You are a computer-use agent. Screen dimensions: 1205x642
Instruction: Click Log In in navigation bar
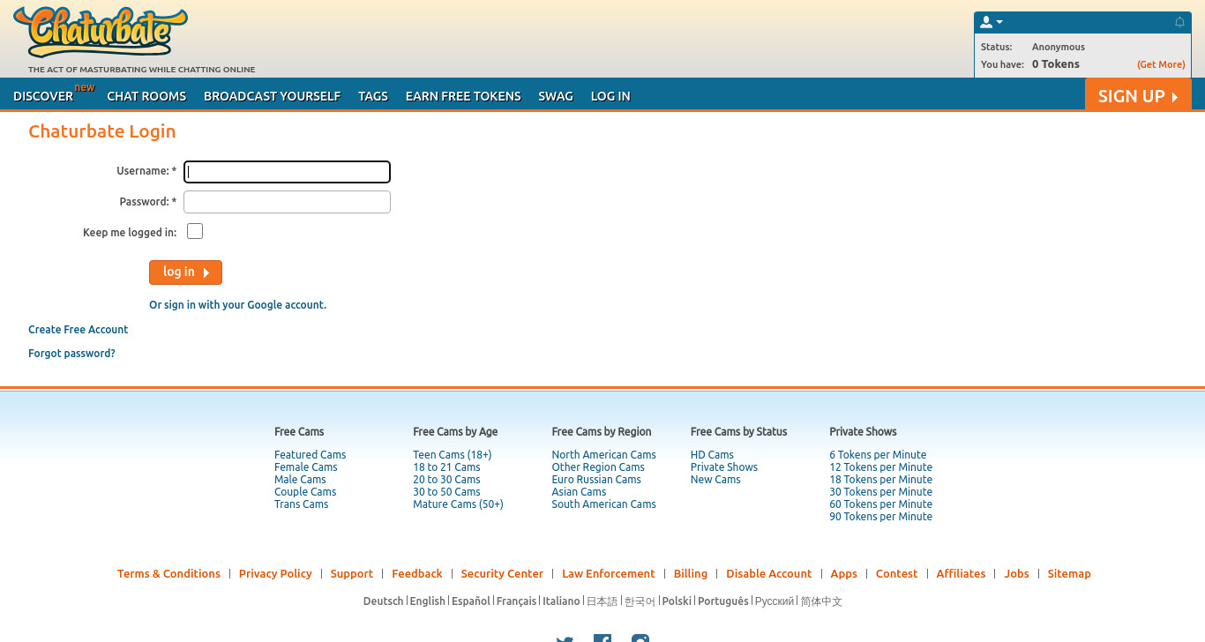[x=610, y=96]
